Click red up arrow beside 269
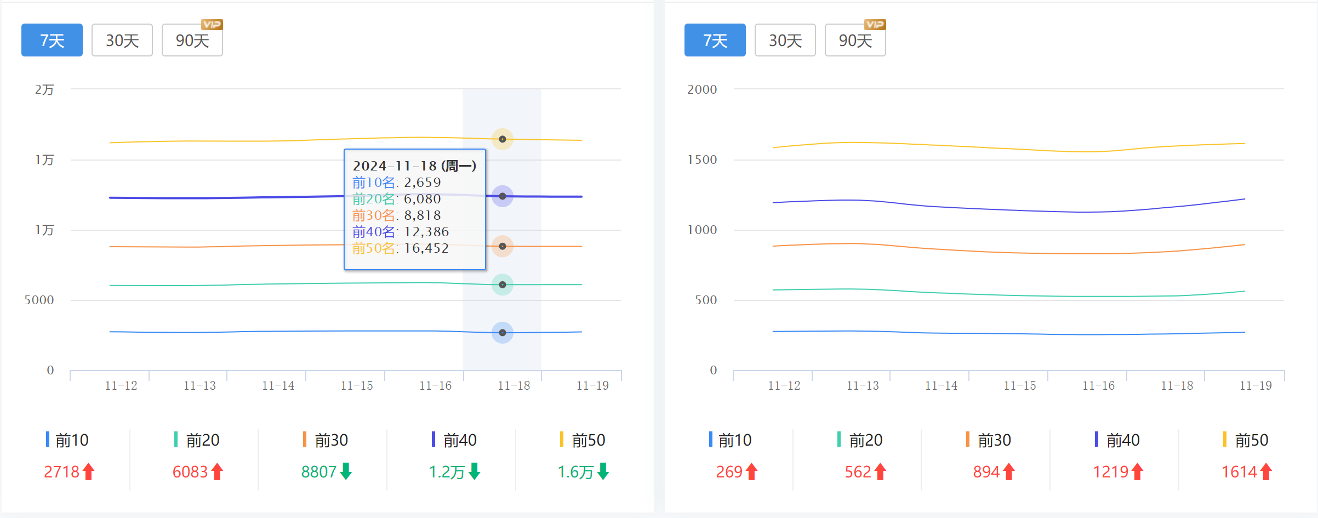 (752, 471)
